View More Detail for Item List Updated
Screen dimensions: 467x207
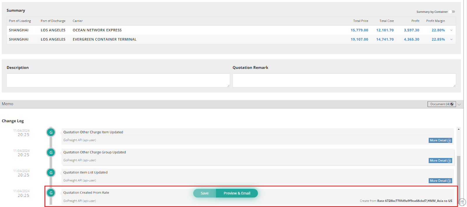pos(440,181)
